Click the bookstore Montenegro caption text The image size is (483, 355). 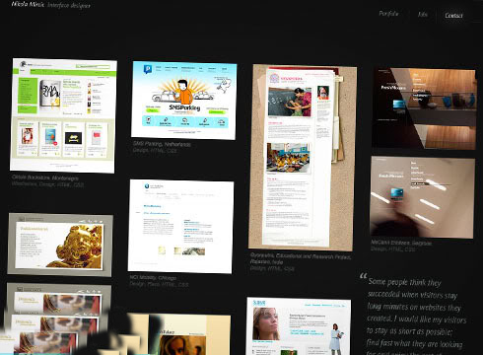(45, 177)
